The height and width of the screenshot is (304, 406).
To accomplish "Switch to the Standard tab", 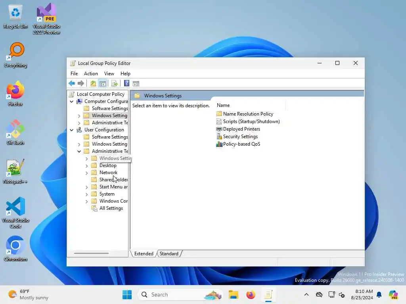I will 169,254.
